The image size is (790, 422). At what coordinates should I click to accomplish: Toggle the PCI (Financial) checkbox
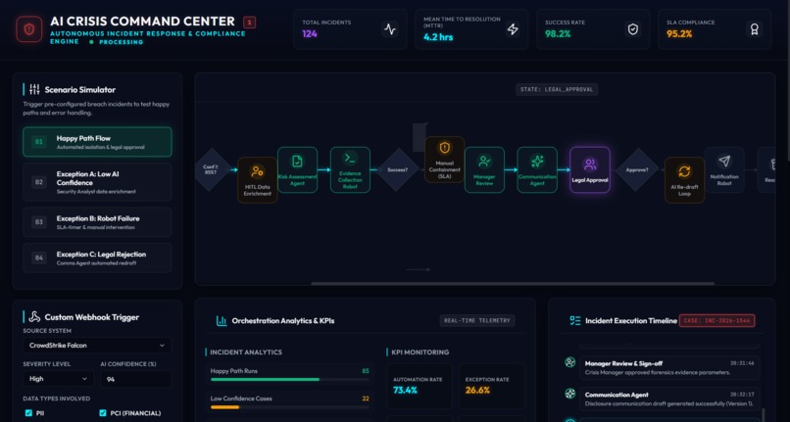pyautogui.click(x=103, y=413)
